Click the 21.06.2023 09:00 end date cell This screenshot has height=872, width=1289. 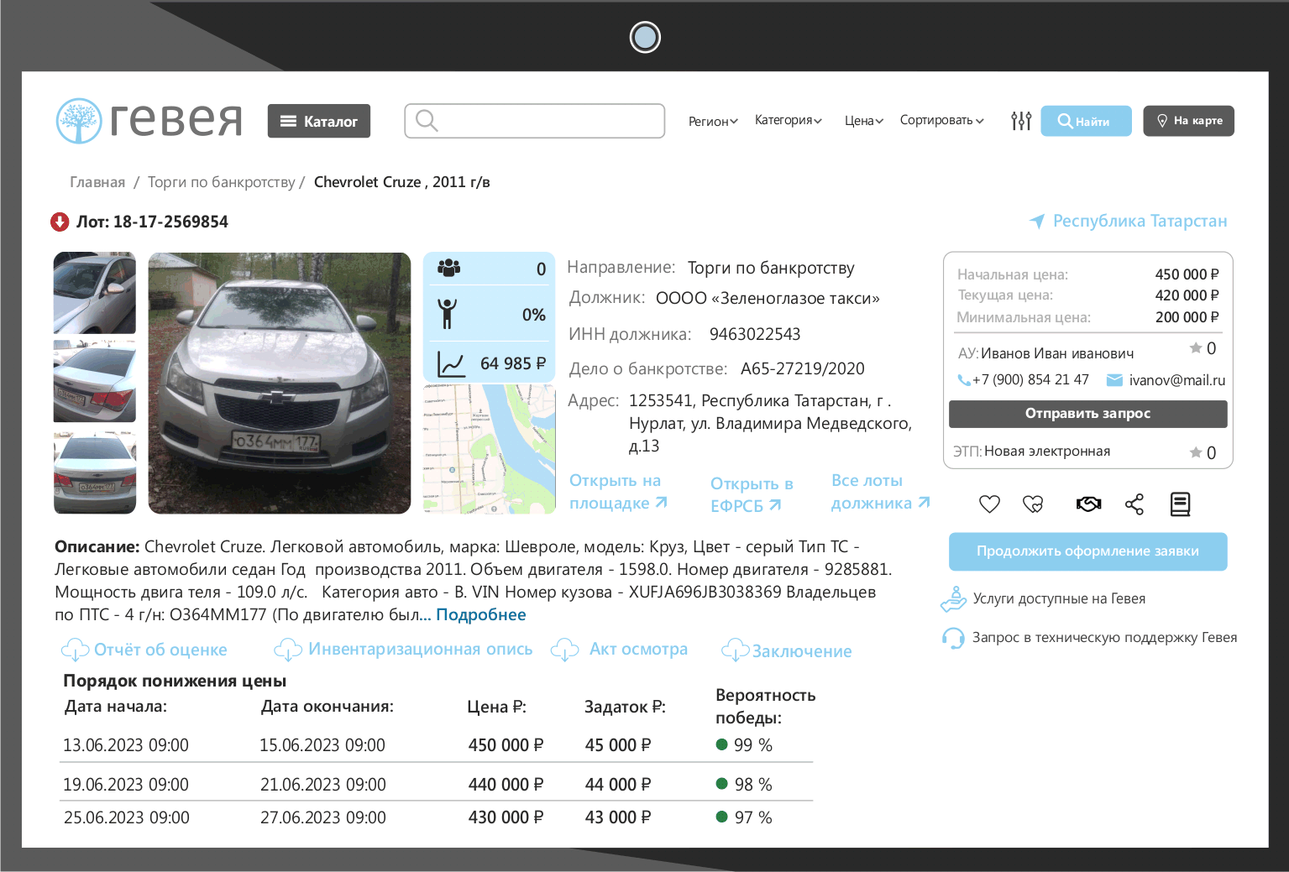tap(323, 785)
